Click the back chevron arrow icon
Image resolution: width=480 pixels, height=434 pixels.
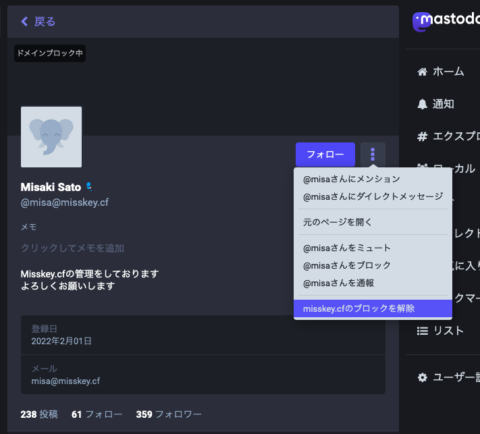point(25,22)
